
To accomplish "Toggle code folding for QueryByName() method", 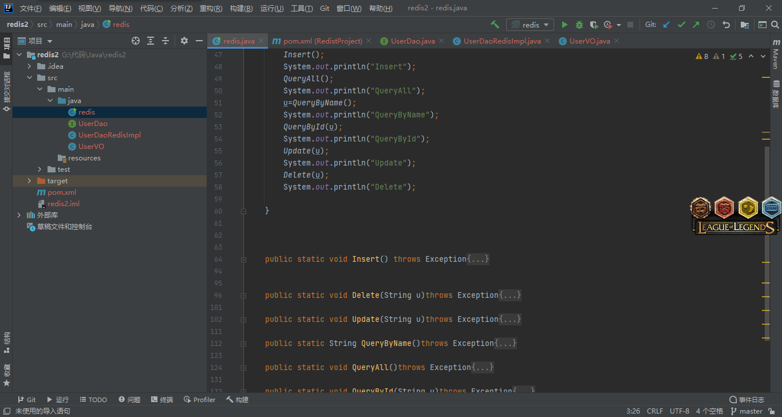I will (243, 344).
